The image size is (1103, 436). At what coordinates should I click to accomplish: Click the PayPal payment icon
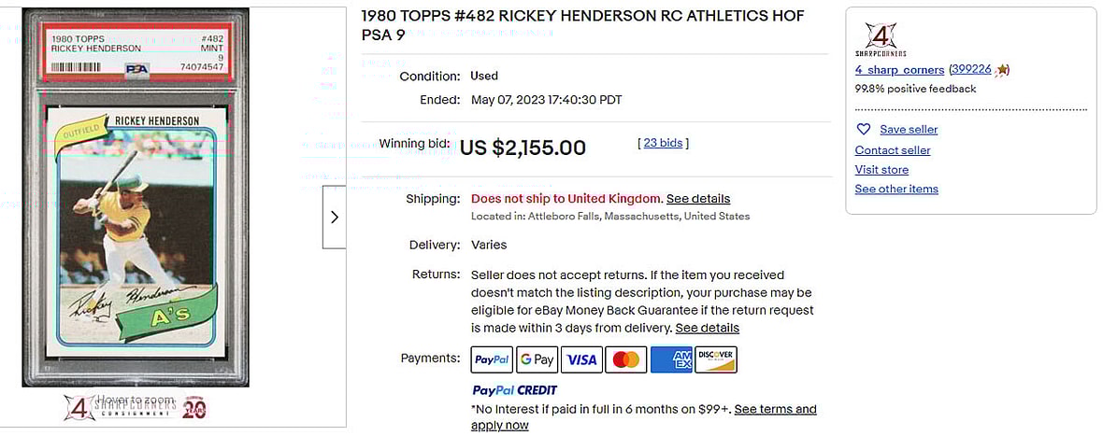pos(492,359)
